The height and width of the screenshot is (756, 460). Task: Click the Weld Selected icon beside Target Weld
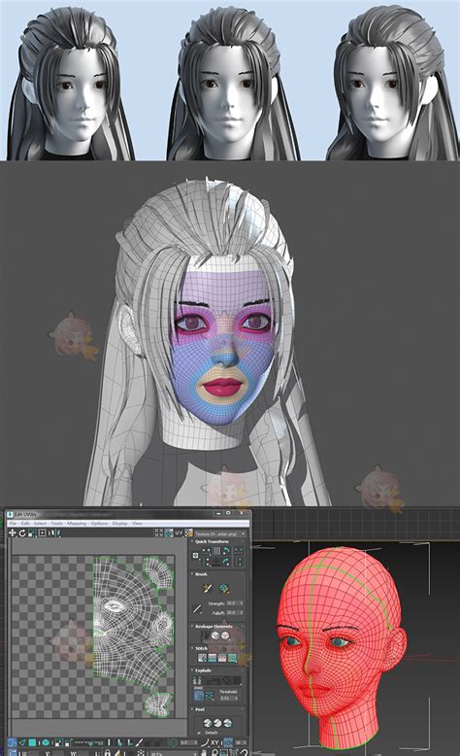pos(209,695)
